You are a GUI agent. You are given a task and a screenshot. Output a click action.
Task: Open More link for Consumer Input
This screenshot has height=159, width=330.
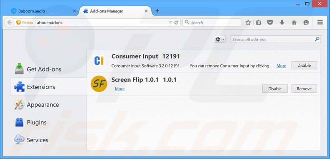(x=281, y=66)
